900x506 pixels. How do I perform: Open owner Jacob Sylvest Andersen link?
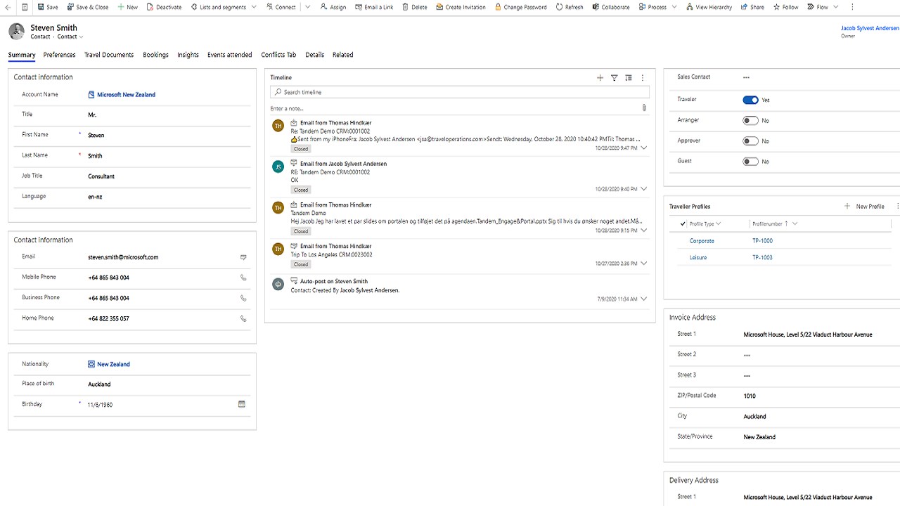coord(870,28)
